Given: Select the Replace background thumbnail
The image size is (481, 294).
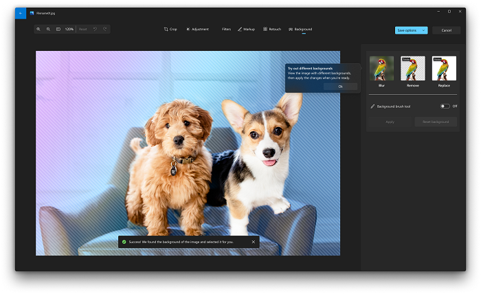Looking at the screenshot, I should tap(444, 69).
